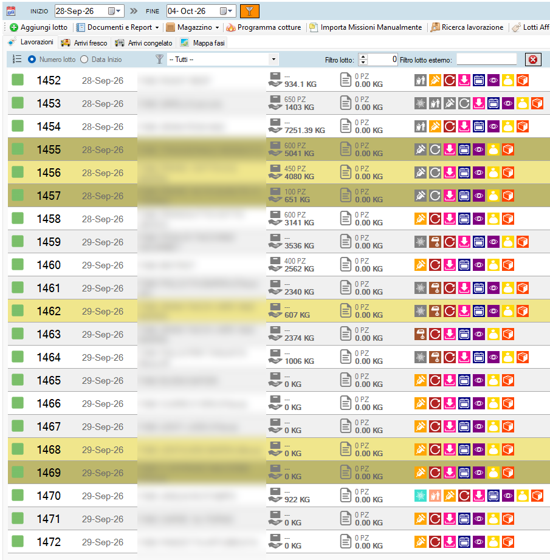Viewport: 550px width, 560px height.
Task: Click the yellow bag icon for lot 1460
Action: point(493,265)
